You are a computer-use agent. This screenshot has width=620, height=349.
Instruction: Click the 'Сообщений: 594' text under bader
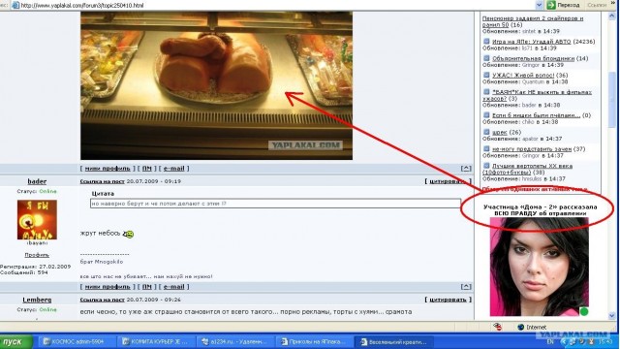24,272
